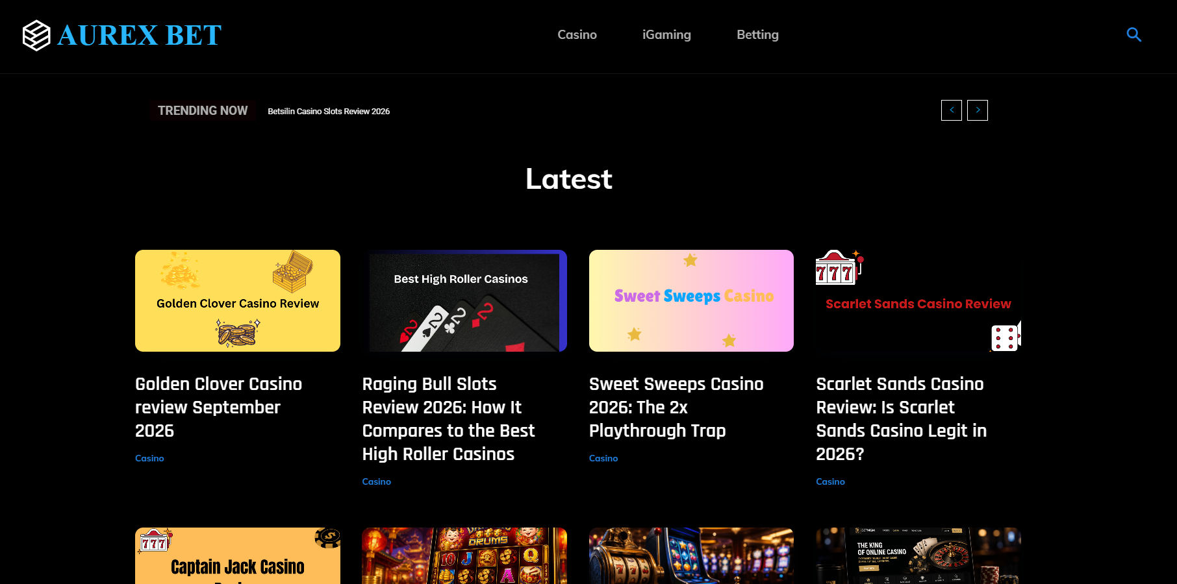This screenshot has height=584, width=1177.
Task: Open Best High Roller Casinos thumbnail
Action: 464,300
